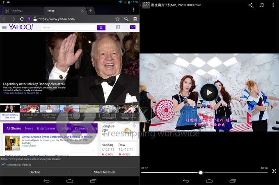Tap recent apps button under video player

233,181
